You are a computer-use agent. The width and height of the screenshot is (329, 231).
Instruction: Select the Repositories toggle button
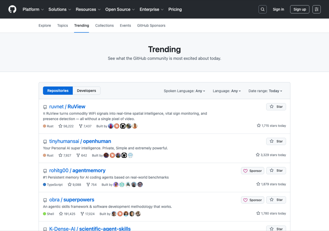[x=58, y=91]
